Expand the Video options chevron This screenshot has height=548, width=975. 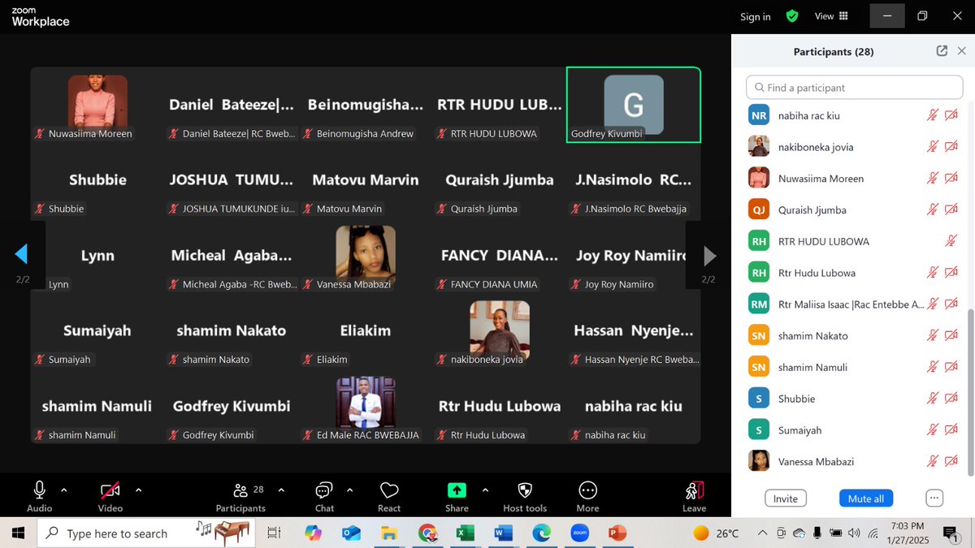tap(138, 490)
